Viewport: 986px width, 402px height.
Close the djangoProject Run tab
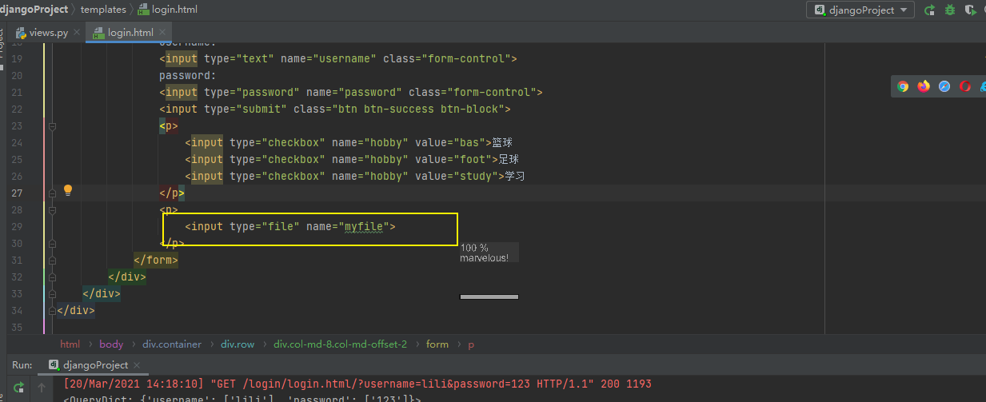click(x=138, y=365)
